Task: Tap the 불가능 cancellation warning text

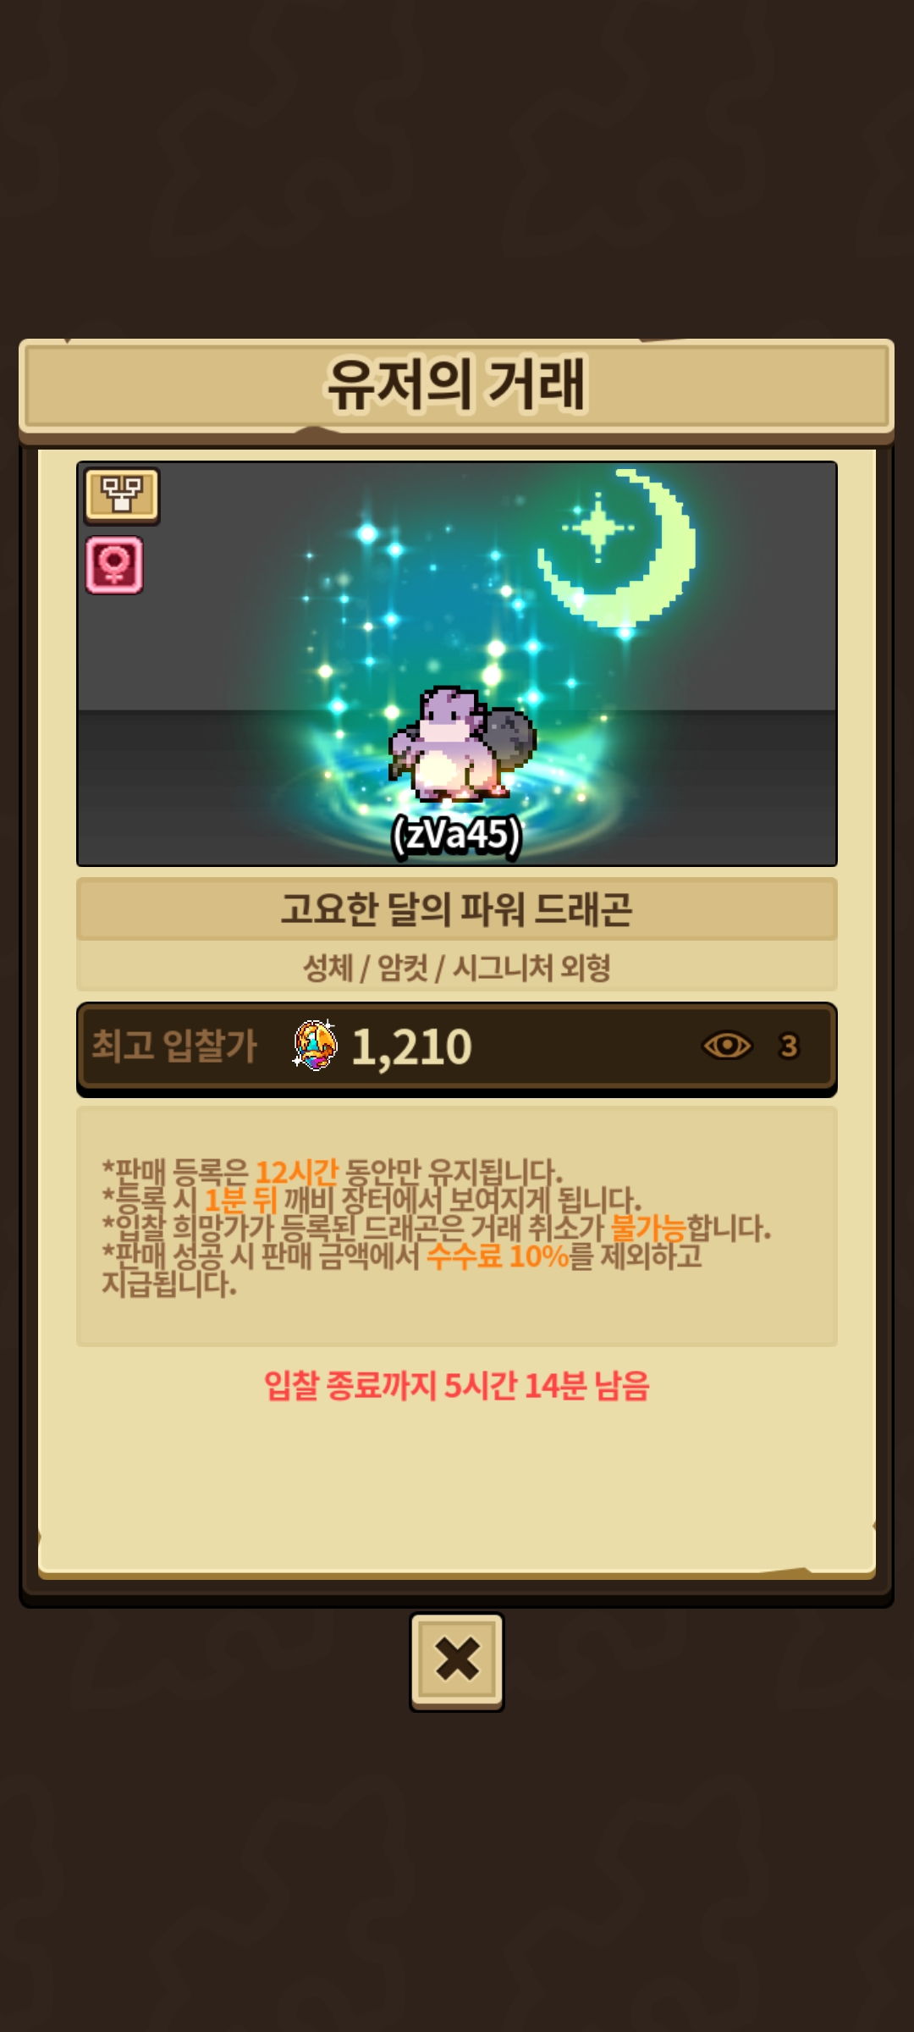Action: tap(648, 1228)
